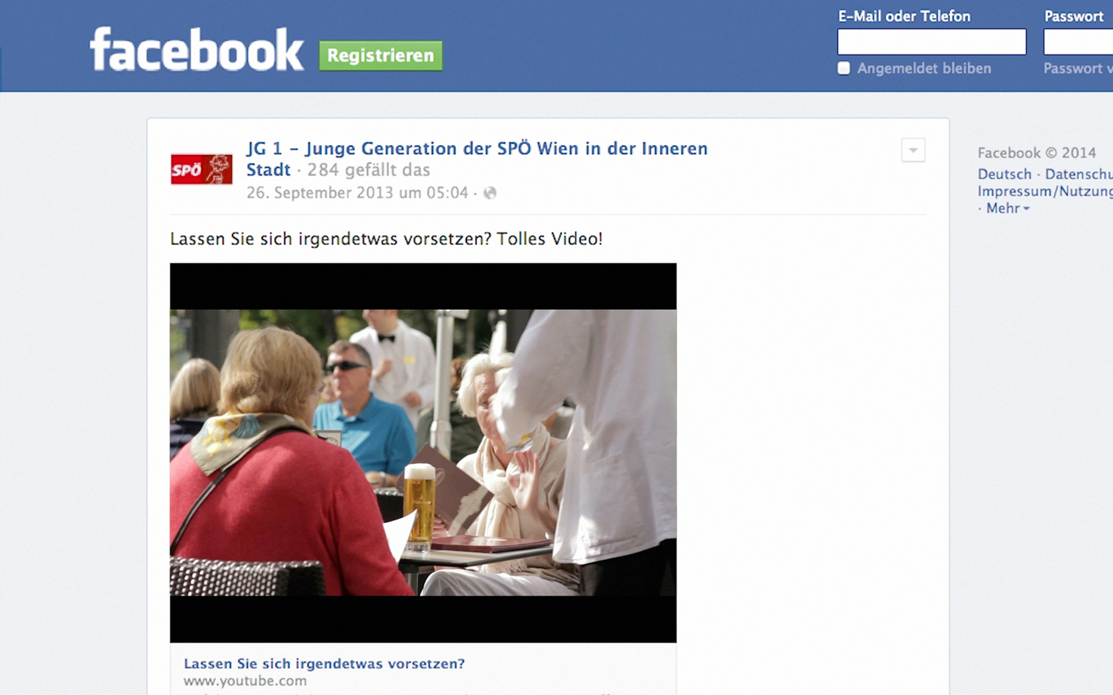Click the 26. September 2013 timestamp
This screenshot has width=1113, height=695.
click(x=357, y=193)
